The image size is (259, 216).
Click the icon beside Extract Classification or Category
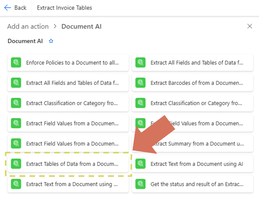click(16, 103)
